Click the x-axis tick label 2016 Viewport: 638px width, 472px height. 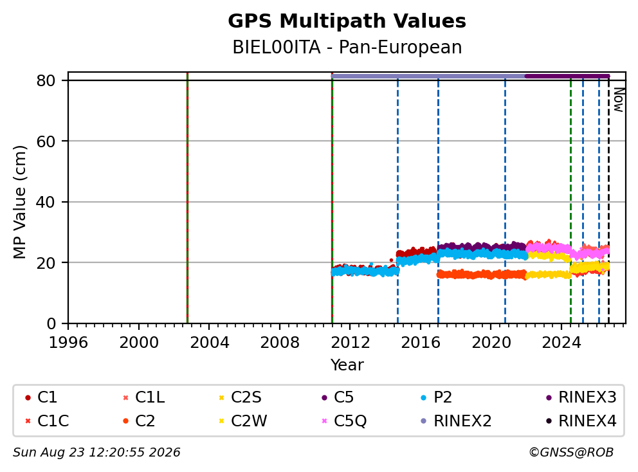[x=421, y=343]
